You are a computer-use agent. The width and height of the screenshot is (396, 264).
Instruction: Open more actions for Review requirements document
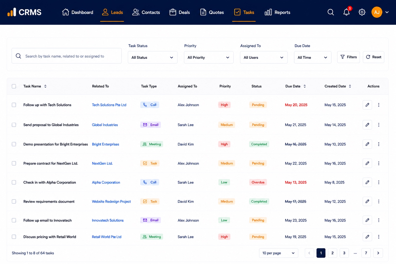tap(379, 201)
